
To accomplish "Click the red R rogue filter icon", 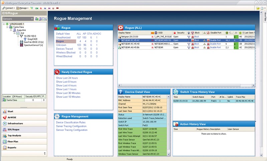I will [x=41, y=8].
